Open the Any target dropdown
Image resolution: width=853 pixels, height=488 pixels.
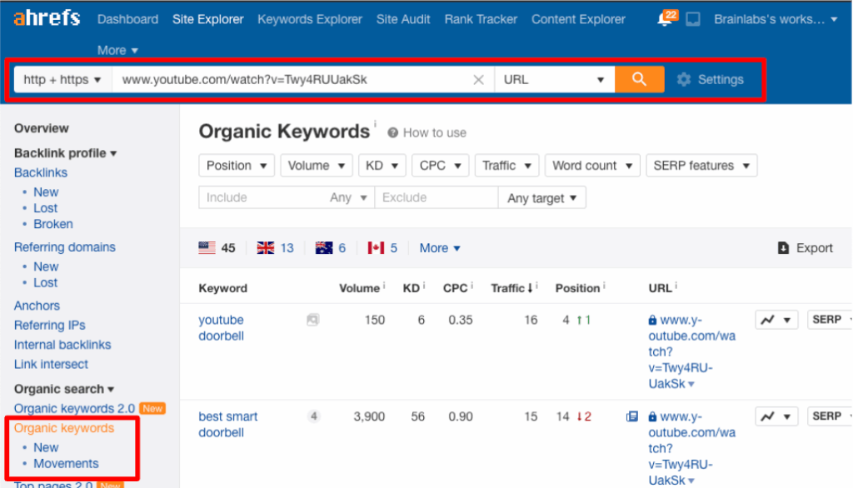click(541, 197)
